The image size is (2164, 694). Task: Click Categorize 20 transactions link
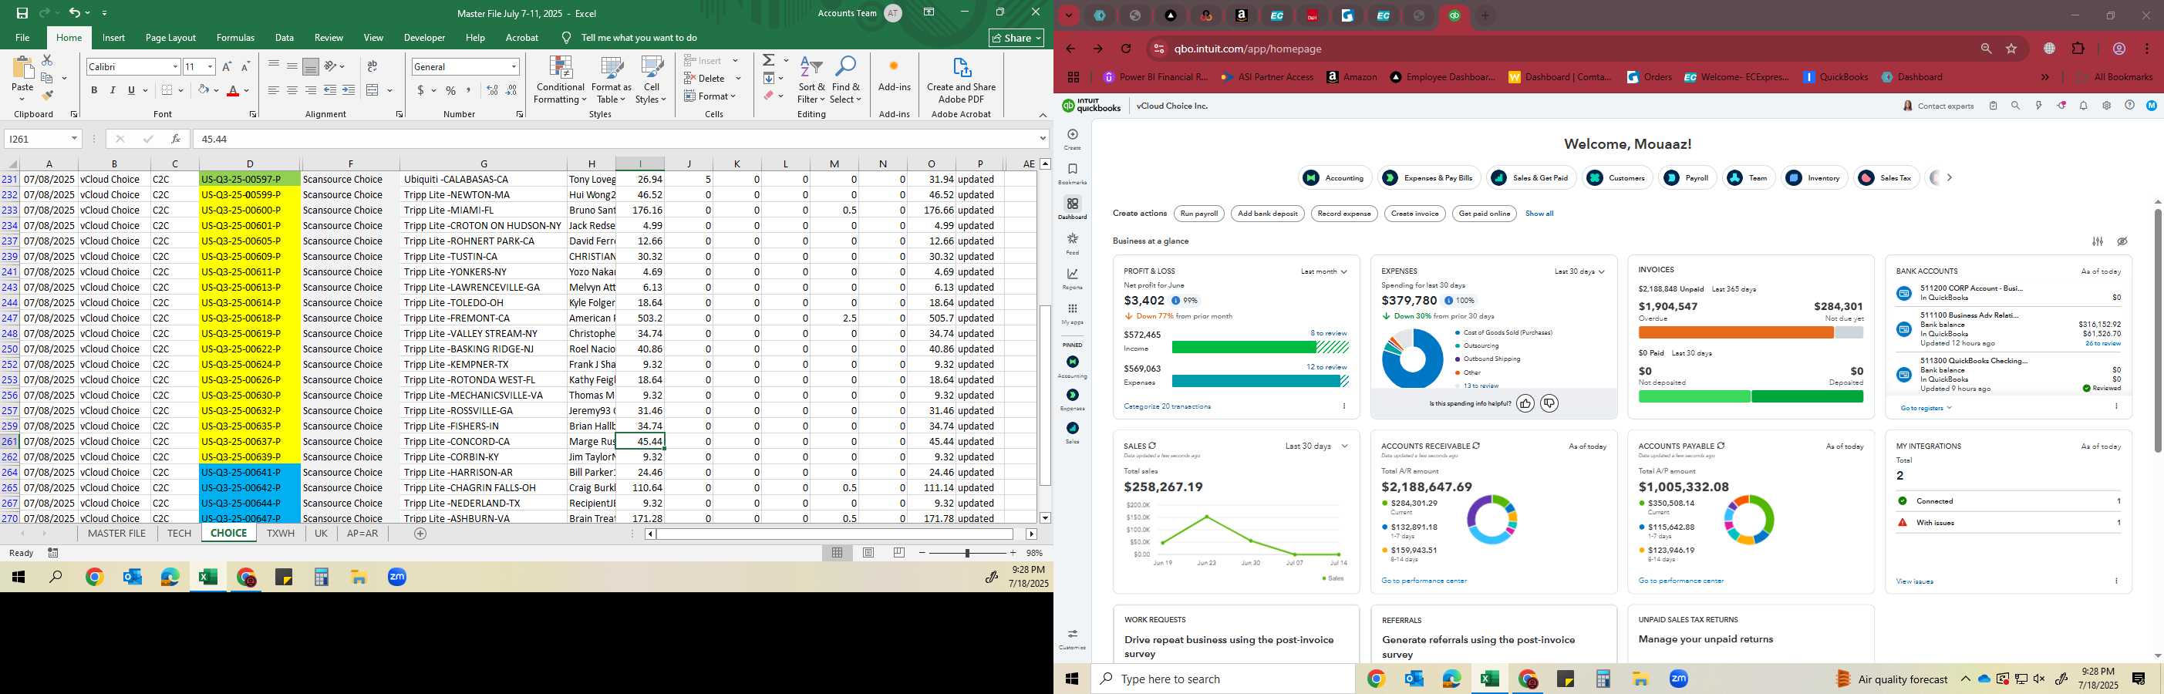coord(1167,406)
